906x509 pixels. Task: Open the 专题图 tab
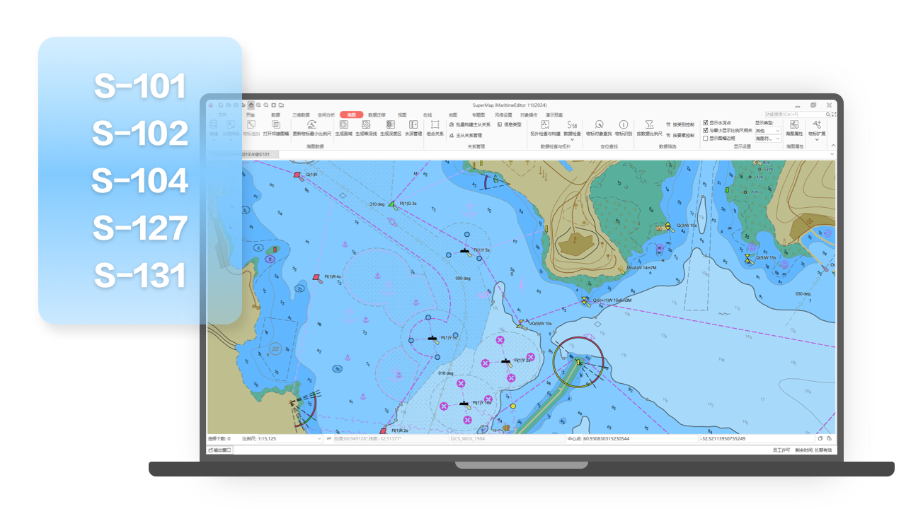pyautogui.click(x=478, y=115)
